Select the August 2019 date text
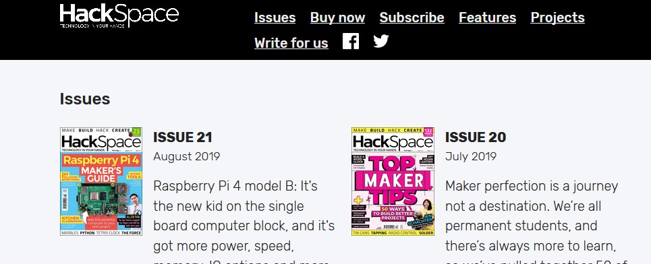 (186, 157)
